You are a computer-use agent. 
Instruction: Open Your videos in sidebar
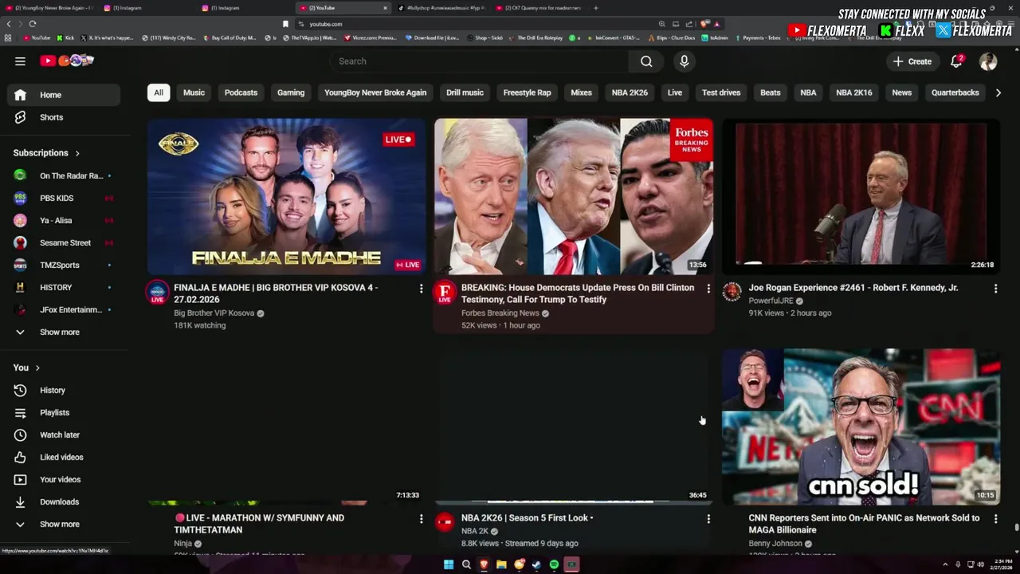[x=64, y=479]
